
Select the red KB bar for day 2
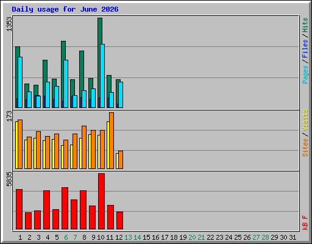(28, 221)
